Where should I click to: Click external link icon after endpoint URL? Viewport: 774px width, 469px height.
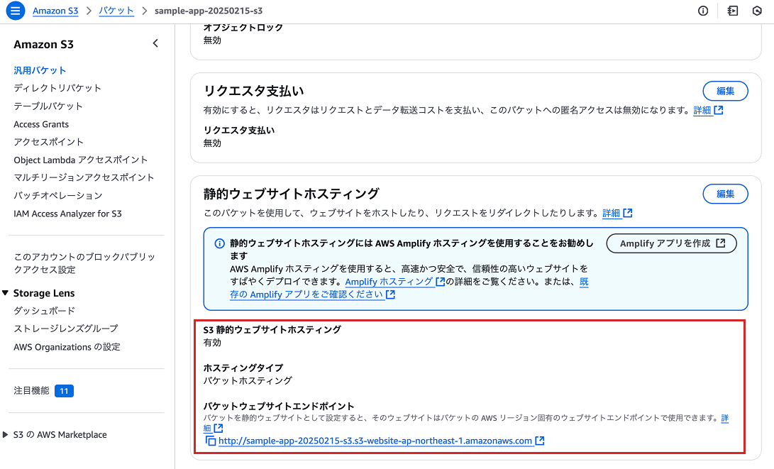click(x=540, y=441)
